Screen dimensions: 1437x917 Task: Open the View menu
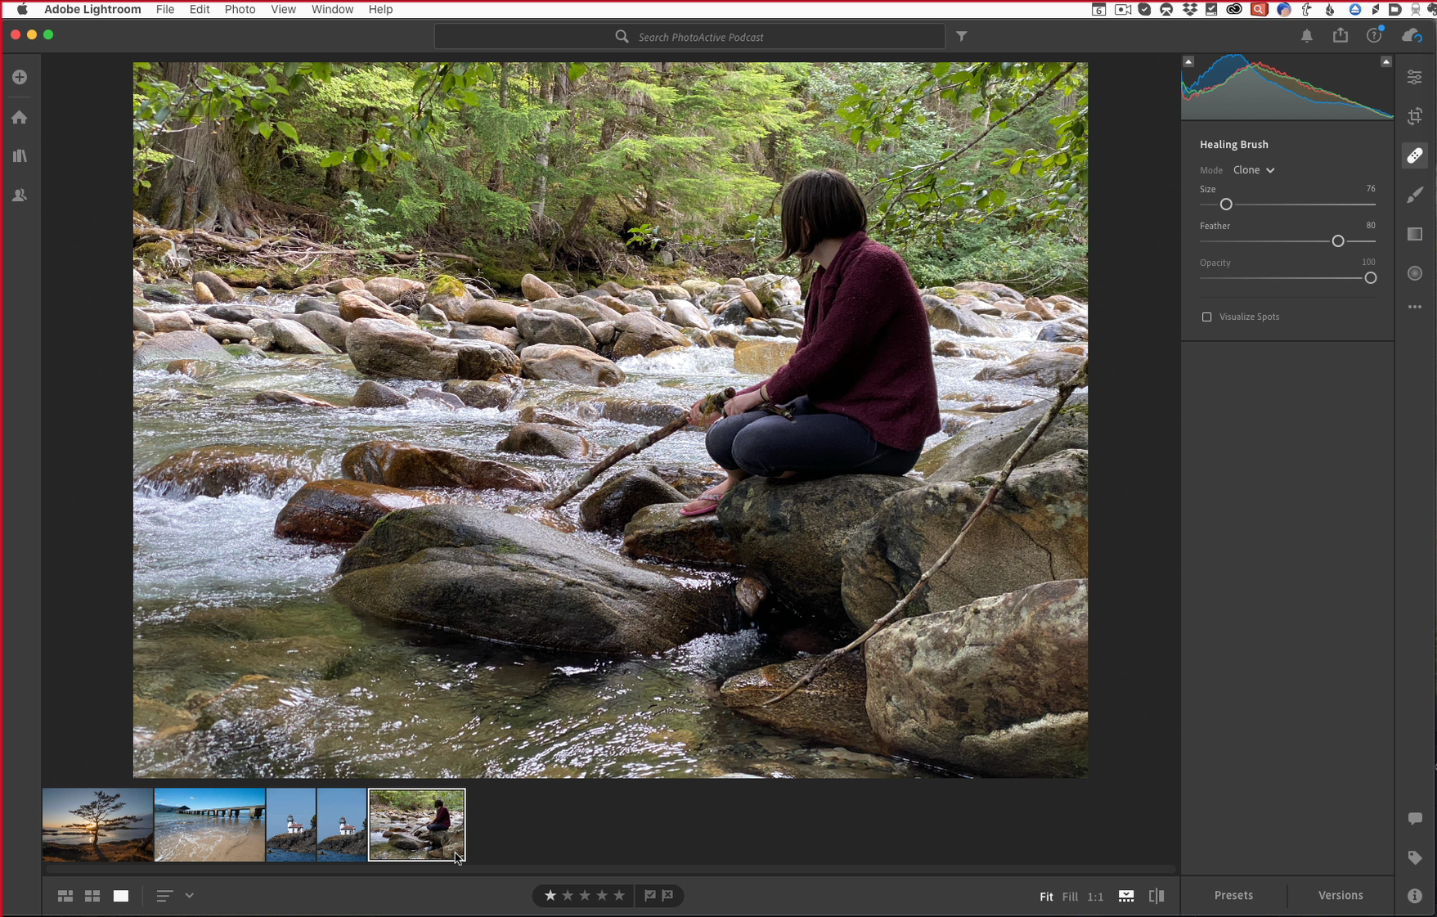click(x=283, y=9)
